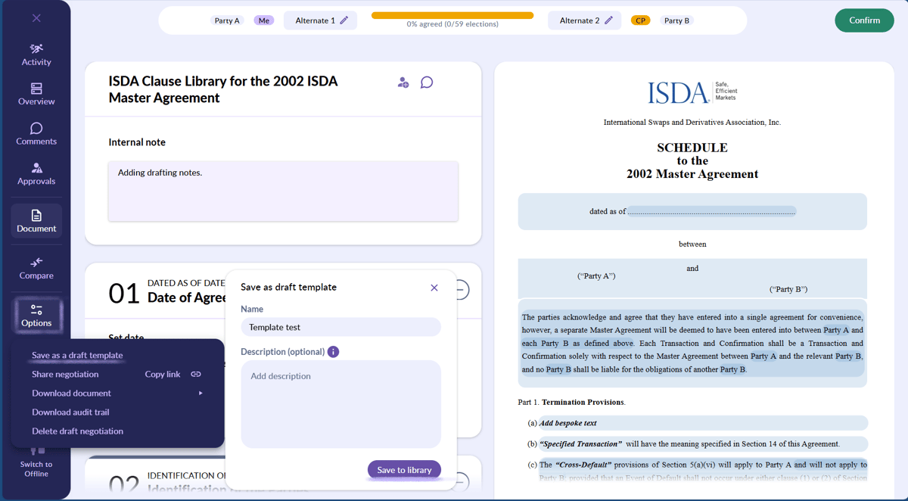The height and width of the screenshot is (501, 908).
Task: Close the sidebar with the X icon
Action: pyautogui.click(x=36, y=18)
